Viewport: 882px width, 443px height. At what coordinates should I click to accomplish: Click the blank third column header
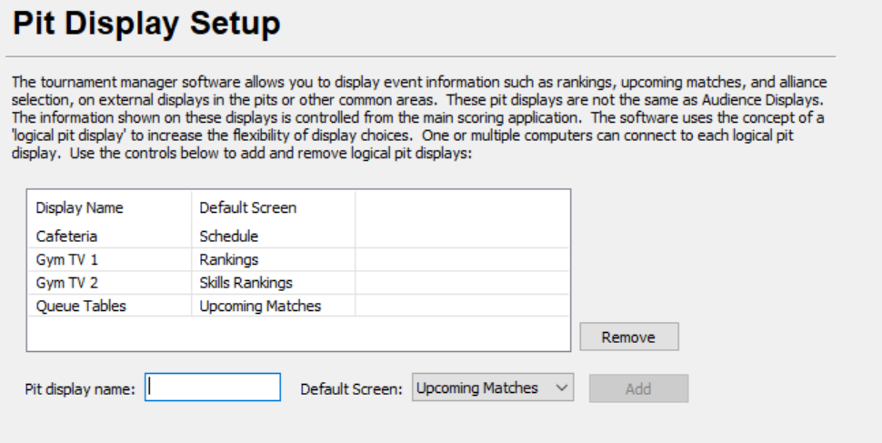(461, 207)
